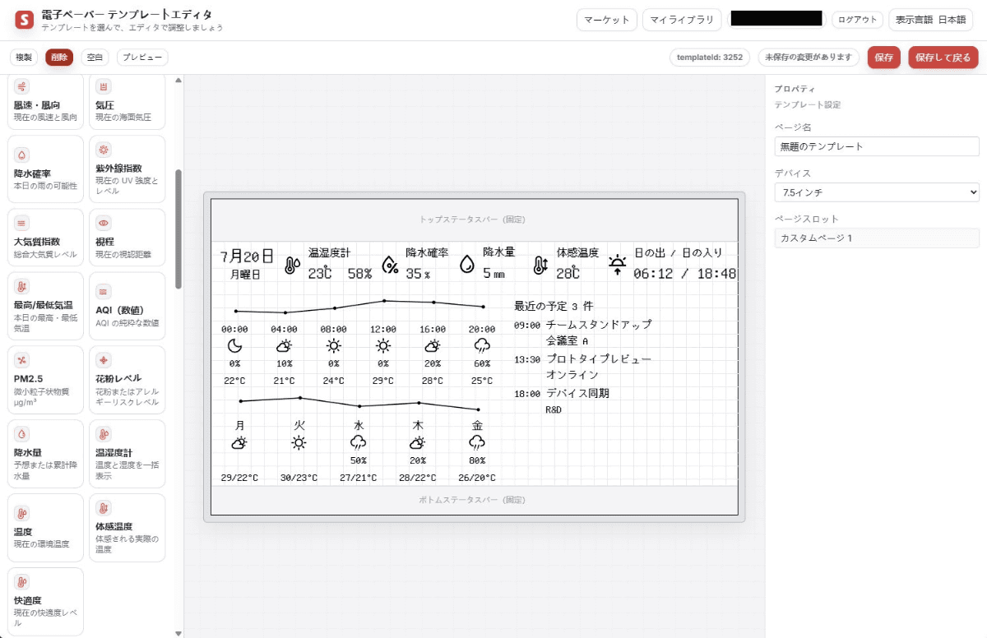Open the デバイス dropdown showing 7.5インチ
The width and height of the screenshot is (987, 638).
click(x=877, y=192)
